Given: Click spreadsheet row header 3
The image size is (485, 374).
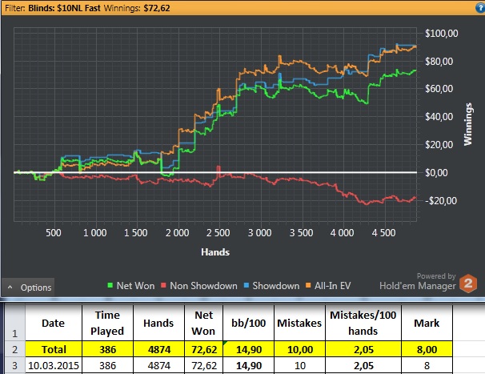Looking at the screenshot, I should coord(14,366).
